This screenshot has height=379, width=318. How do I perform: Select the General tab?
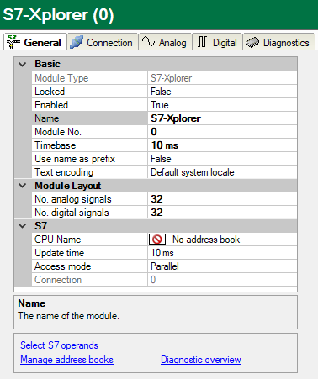(35, 42)
